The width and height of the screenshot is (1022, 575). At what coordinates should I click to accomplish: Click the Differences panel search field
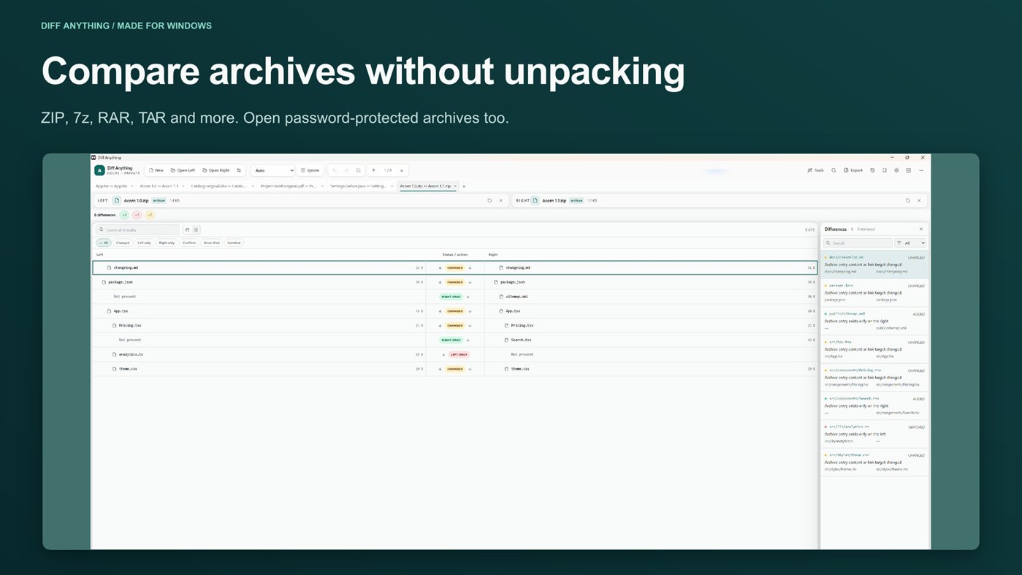858,243
